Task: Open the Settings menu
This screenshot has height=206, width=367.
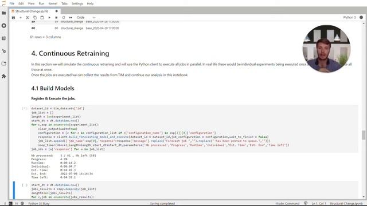Action: 77,3
